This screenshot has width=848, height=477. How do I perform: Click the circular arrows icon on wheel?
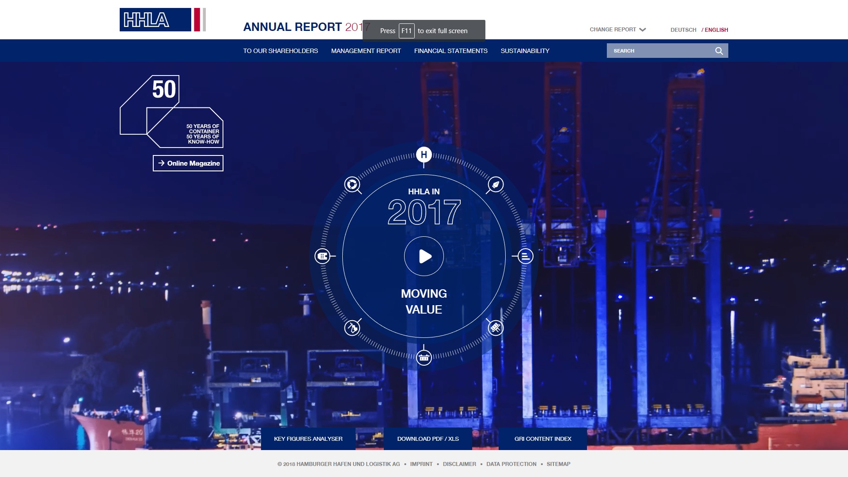(352, 184)
